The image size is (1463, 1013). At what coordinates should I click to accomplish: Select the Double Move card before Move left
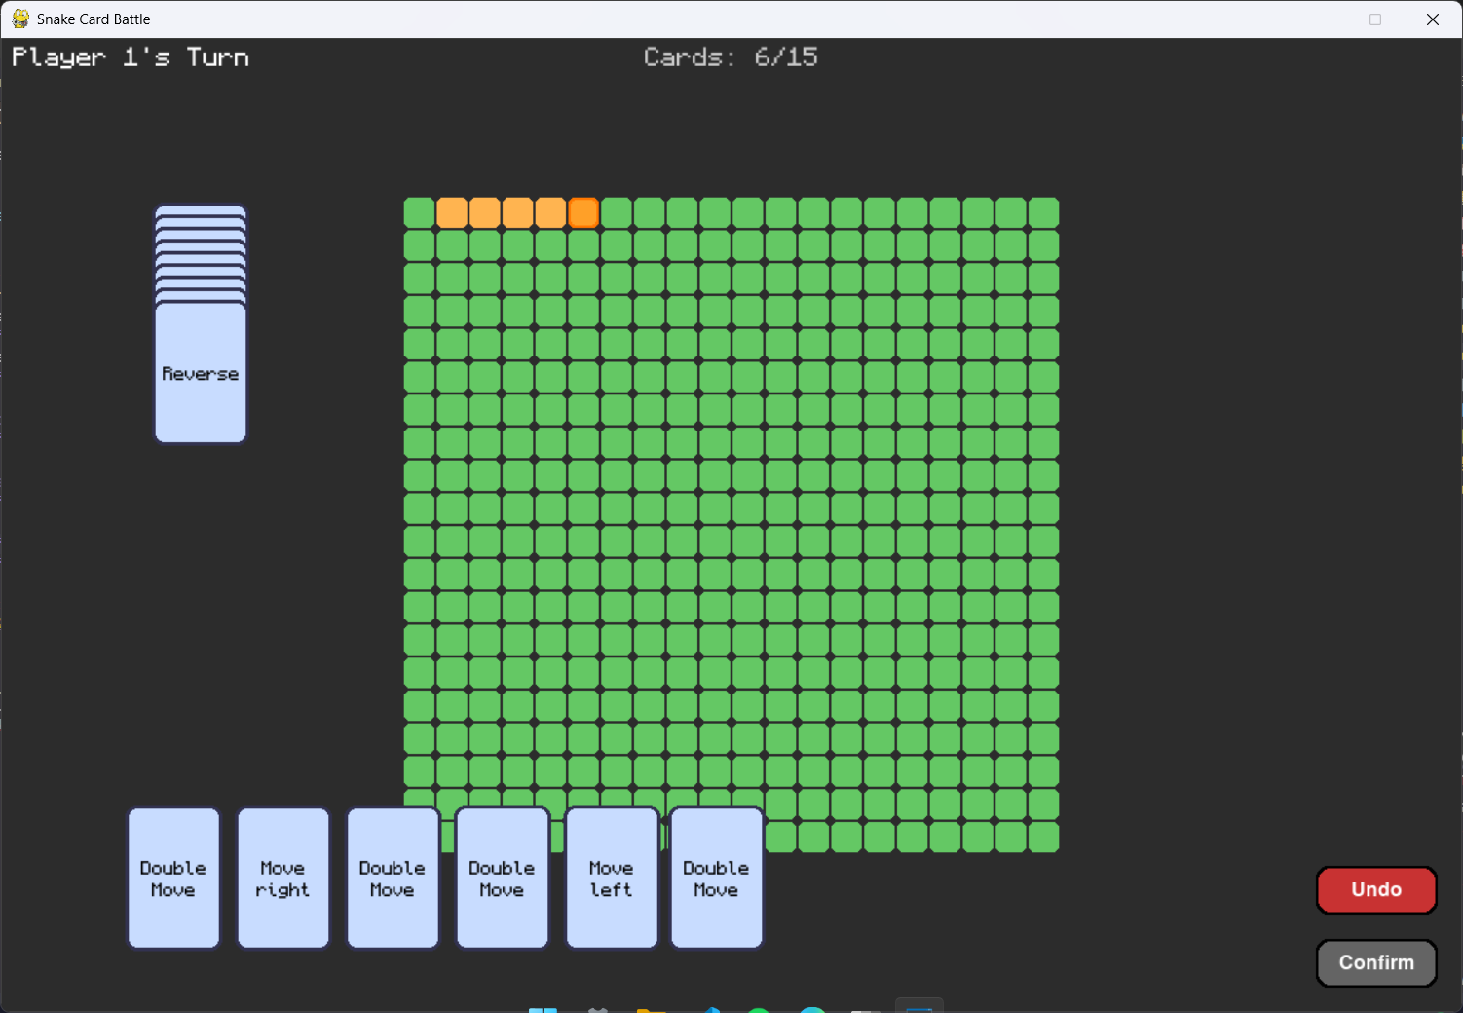(x=503, y=878)
